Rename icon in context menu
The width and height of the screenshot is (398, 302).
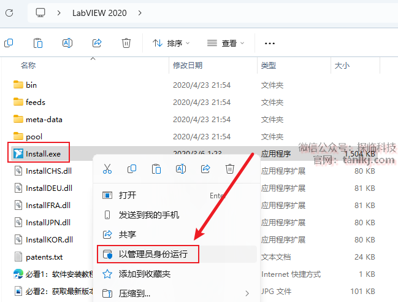(x=181, y=169)
